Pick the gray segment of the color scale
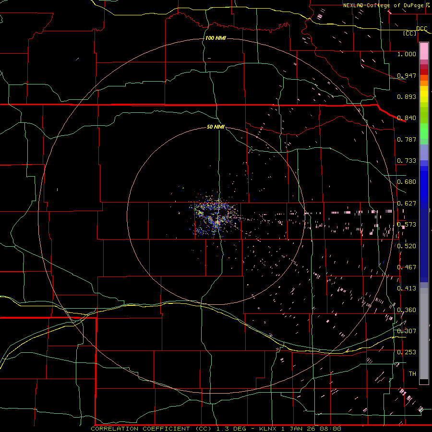The height and width of the screenshot is (432, 432). point(424,334)
